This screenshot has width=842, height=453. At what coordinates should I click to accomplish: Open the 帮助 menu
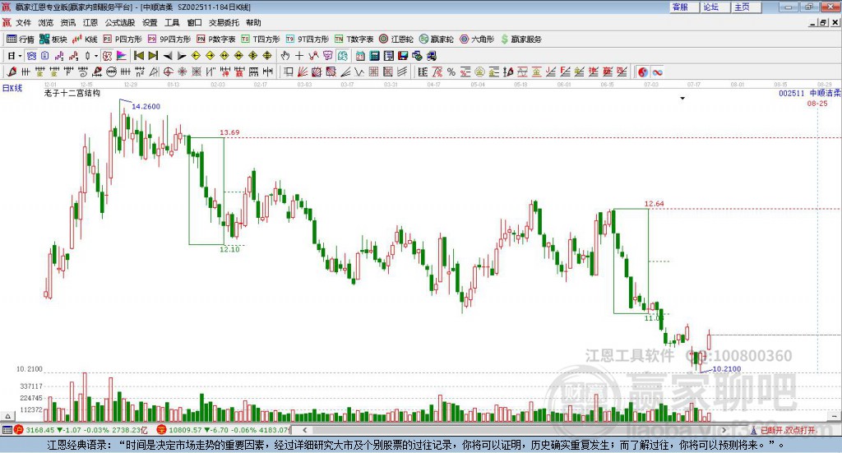click(253, 22)
